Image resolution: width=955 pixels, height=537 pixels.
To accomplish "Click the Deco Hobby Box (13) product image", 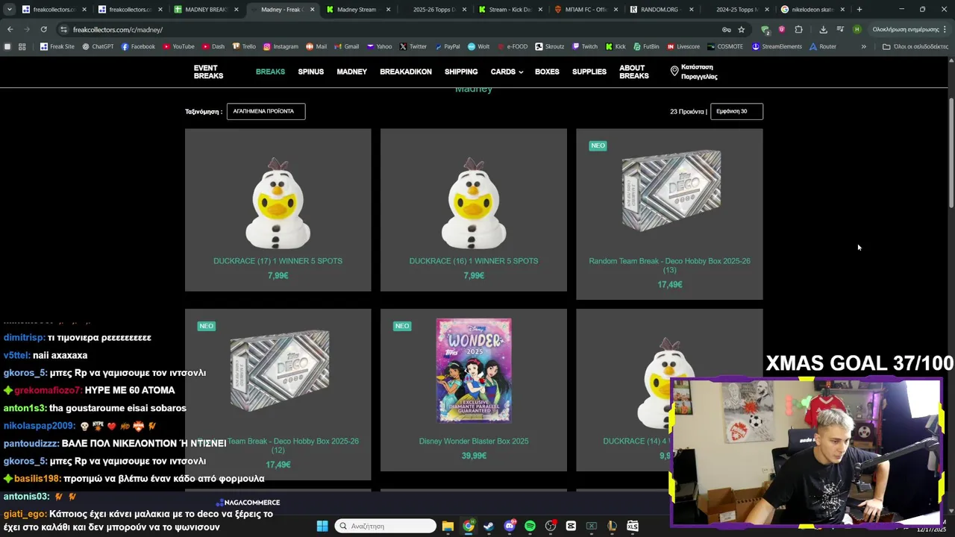I will [671, 191].
